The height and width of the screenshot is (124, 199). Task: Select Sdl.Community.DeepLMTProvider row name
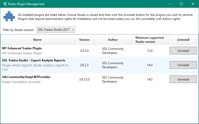26,77
